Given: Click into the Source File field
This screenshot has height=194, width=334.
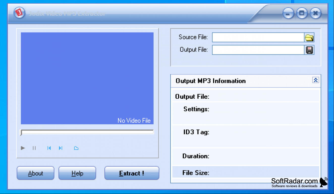Looking at the screenshot, I should pos(258,38).
